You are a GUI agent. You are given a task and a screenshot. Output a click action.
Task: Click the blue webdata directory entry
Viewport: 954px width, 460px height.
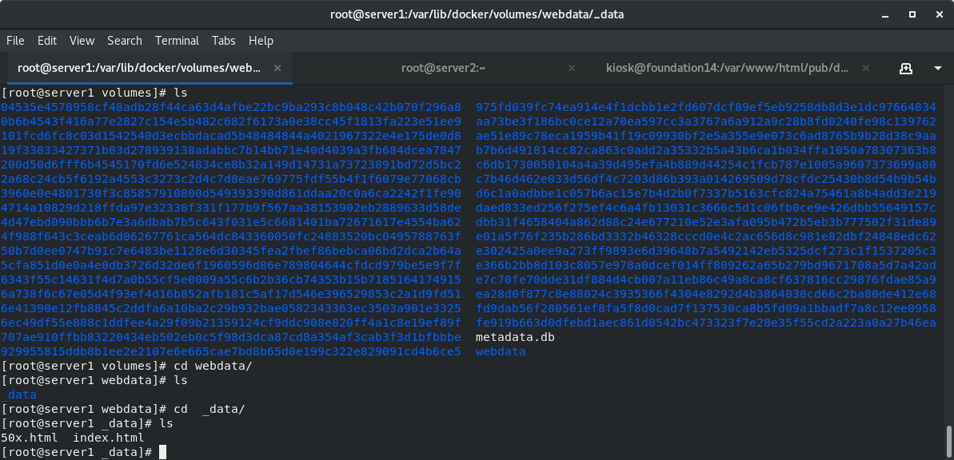tap(501, 351)
